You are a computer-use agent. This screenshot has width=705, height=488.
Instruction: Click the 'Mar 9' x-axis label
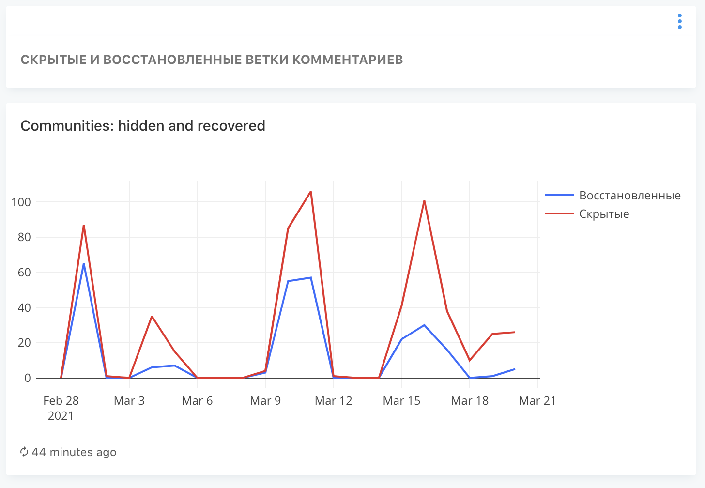point(265,401)
